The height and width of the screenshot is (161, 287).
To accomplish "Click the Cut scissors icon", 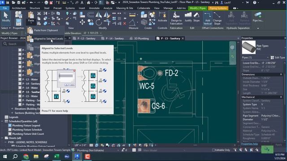I will click(39, 13).
